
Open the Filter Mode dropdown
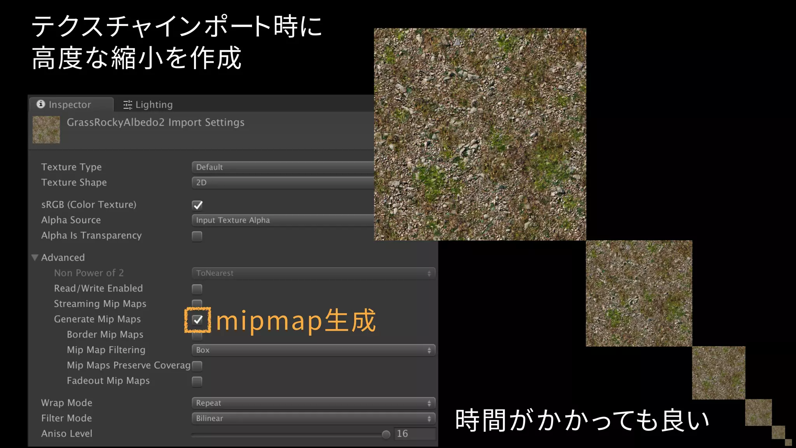pos(313,418)
